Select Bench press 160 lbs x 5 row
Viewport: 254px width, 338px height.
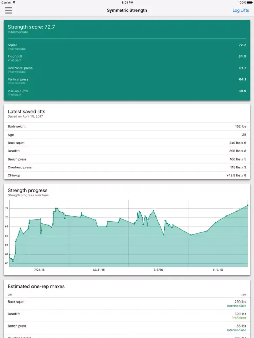coord(127,159)
